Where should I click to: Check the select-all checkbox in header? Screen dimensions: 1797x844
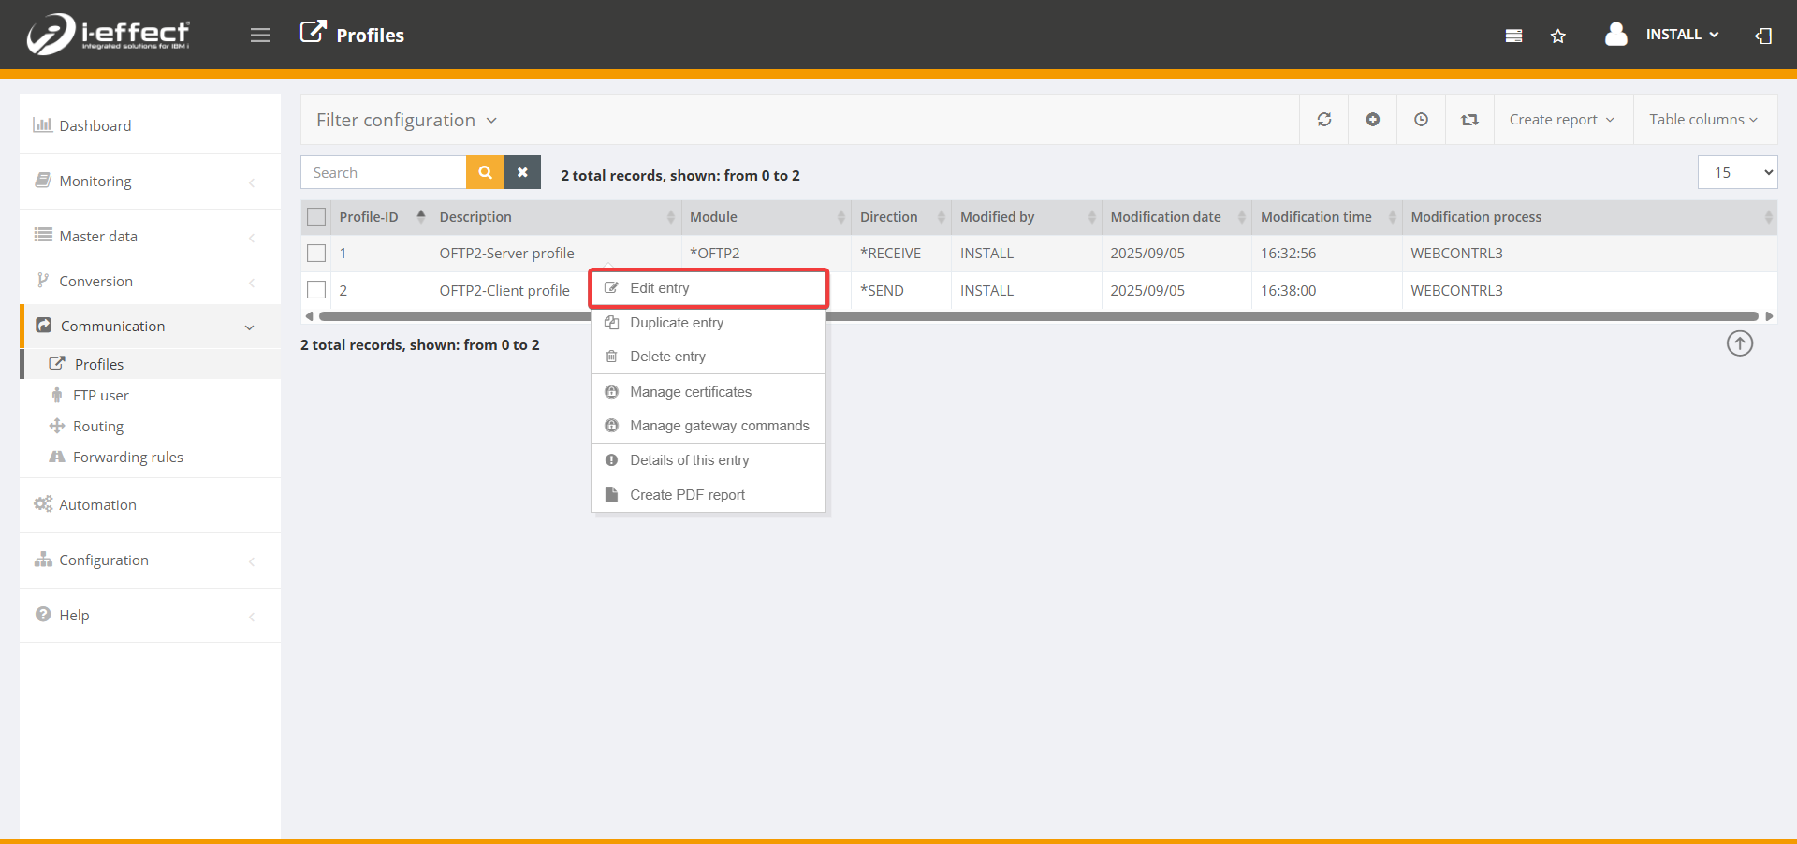[316, 217]
